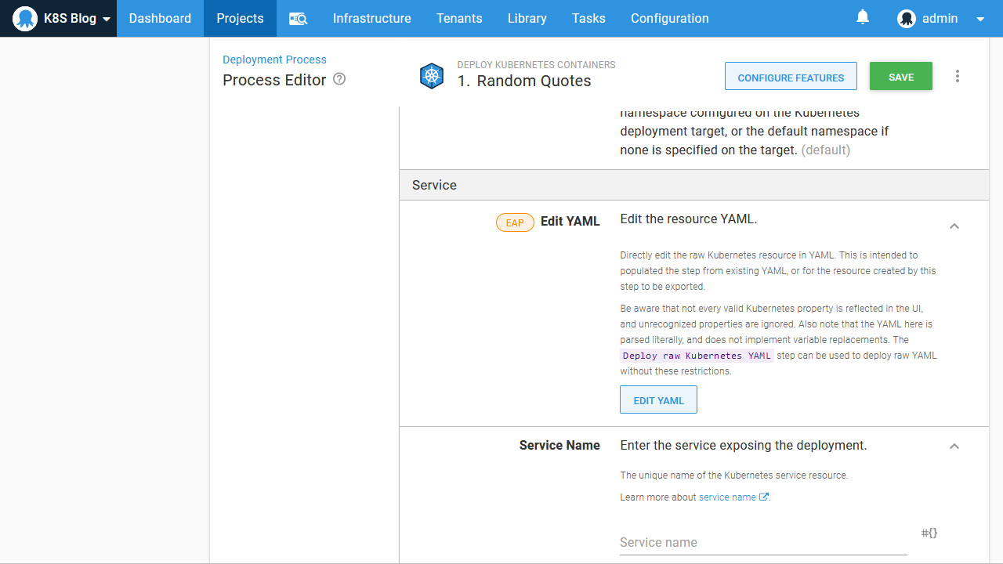Screen dimensions: 1003x564
Task: Go to the Dashboard menu item
Action: [x=160, y=19]
